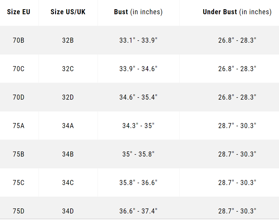The width and height of the screenshot is (279, 220).
Task: Select the 75D EU size cell
Action: click(19, 211)
